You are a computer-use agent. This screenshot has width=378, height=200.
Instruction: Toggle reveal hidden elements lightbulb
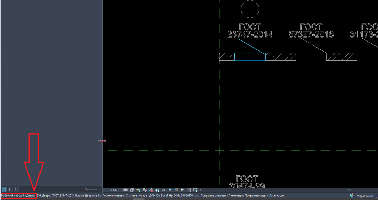click(170, 190)
